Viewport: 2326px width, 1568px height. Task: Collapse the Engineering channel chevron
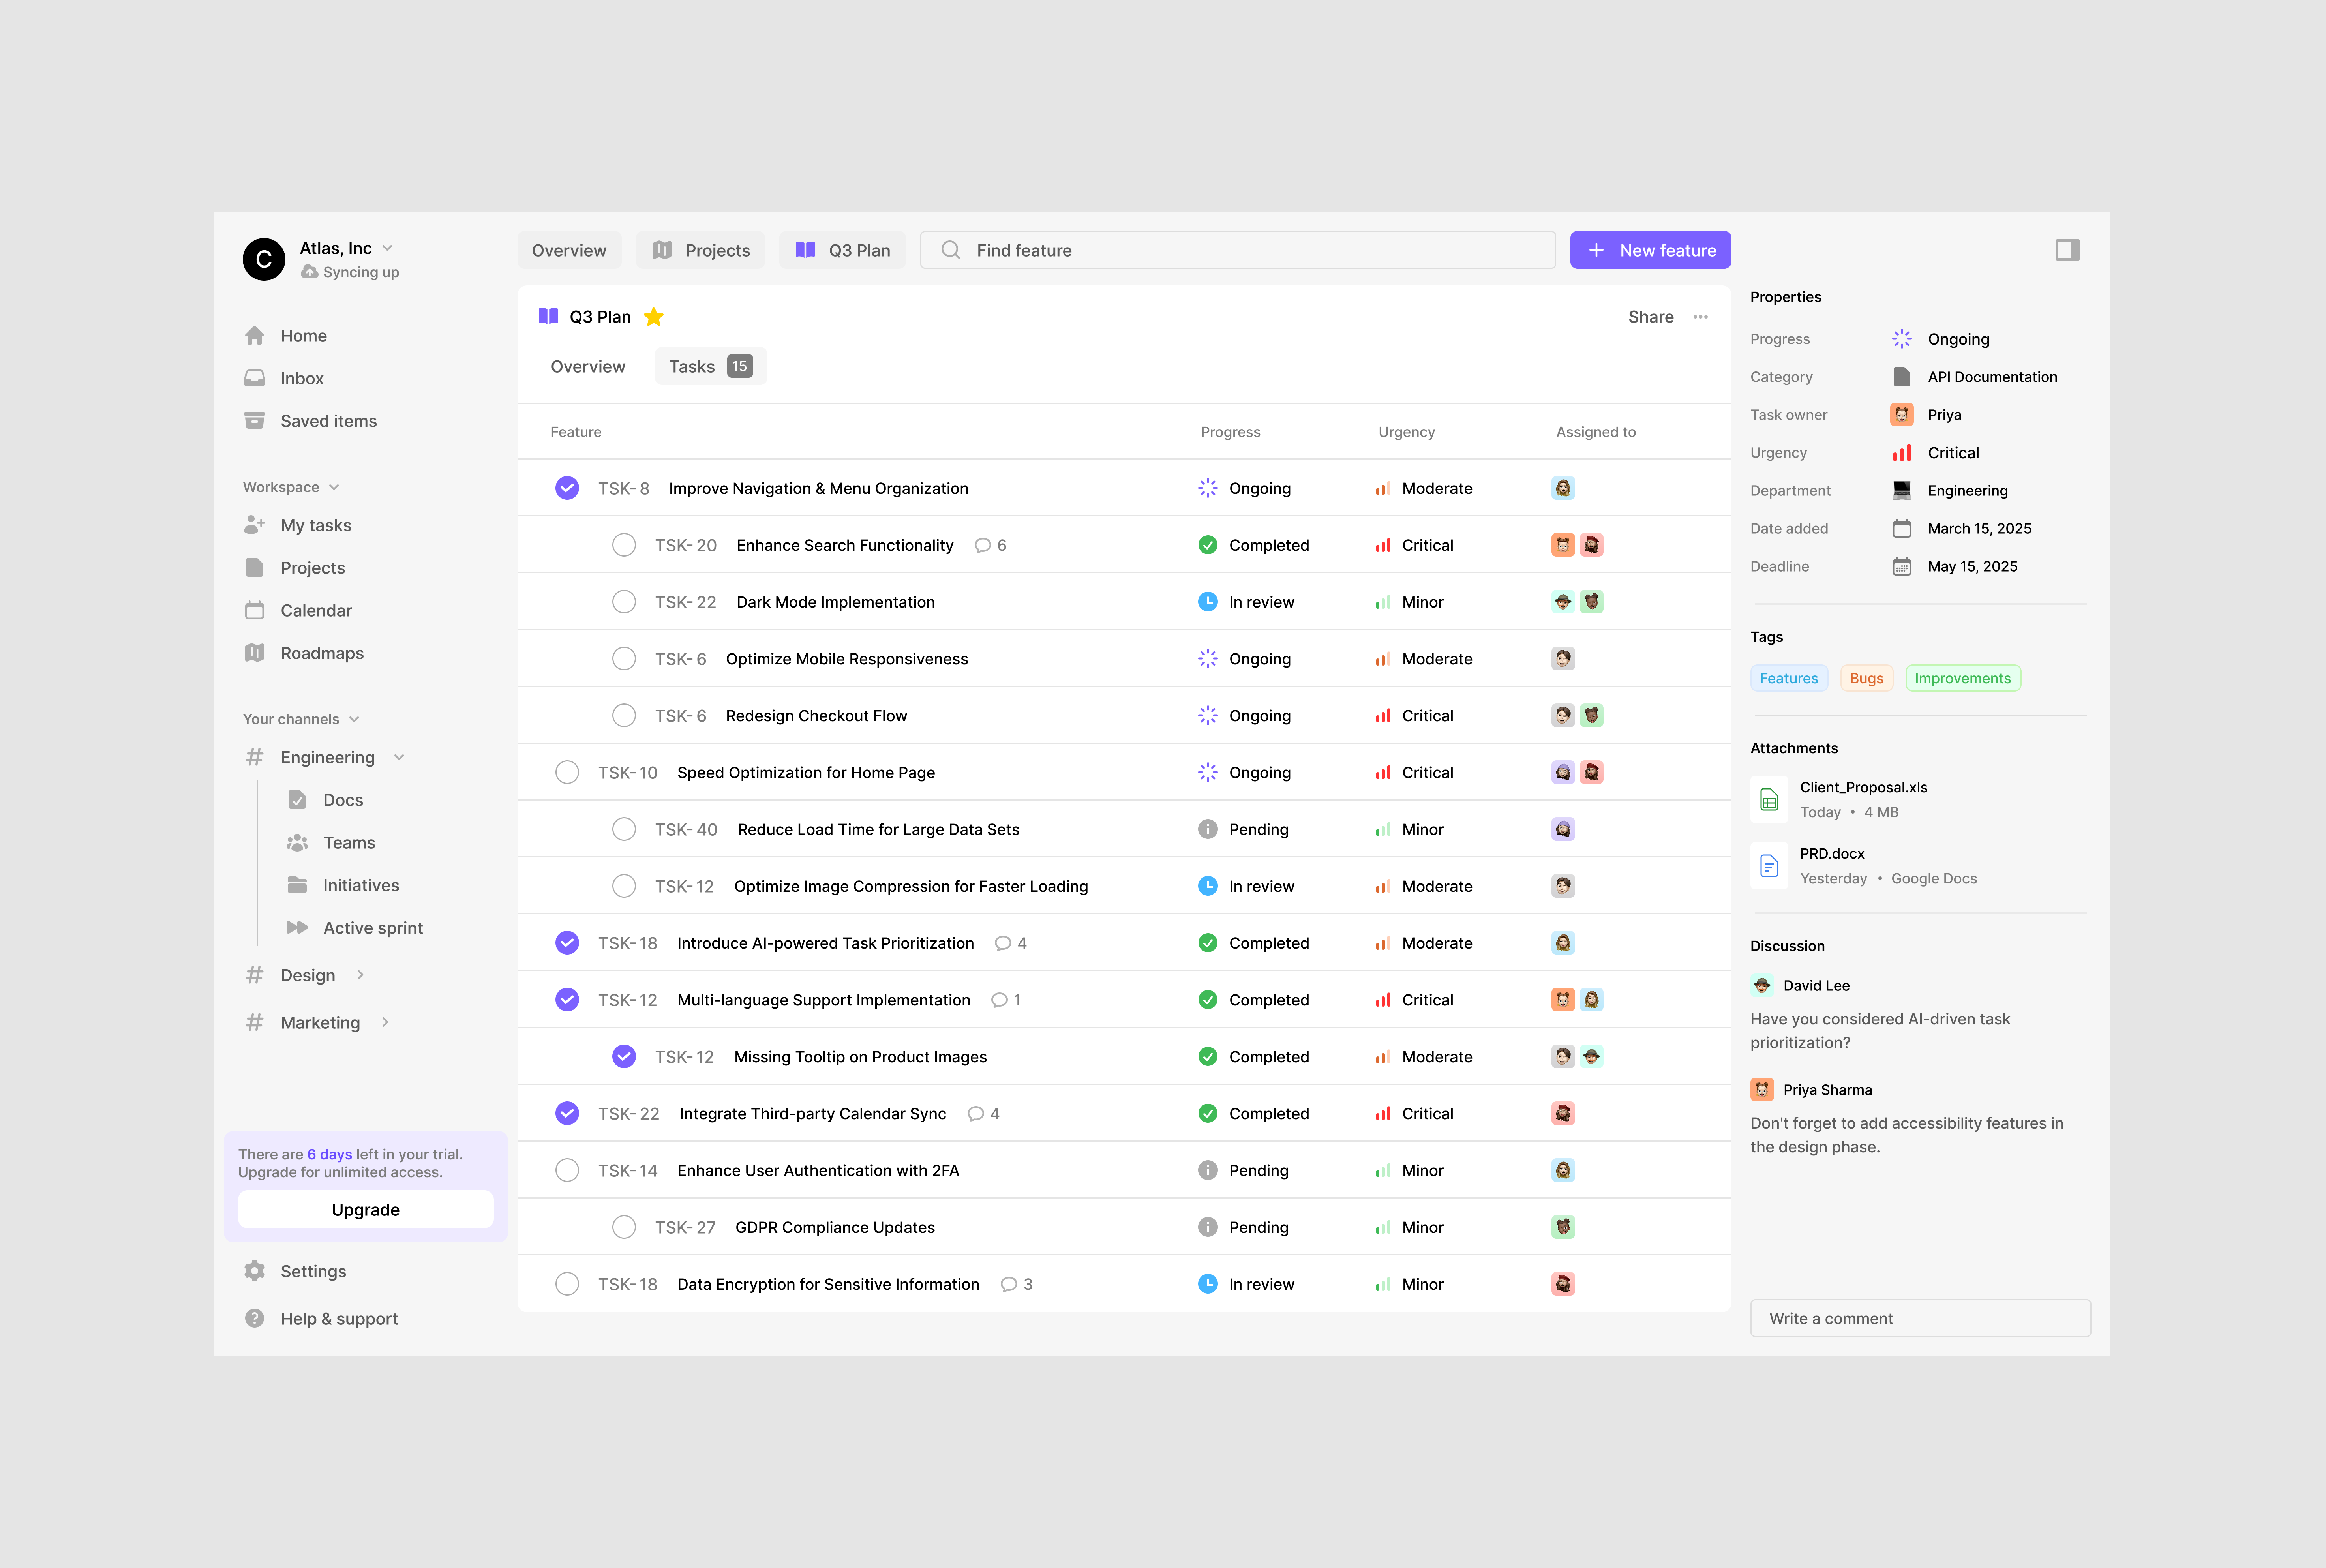click(x=399, y=758)
